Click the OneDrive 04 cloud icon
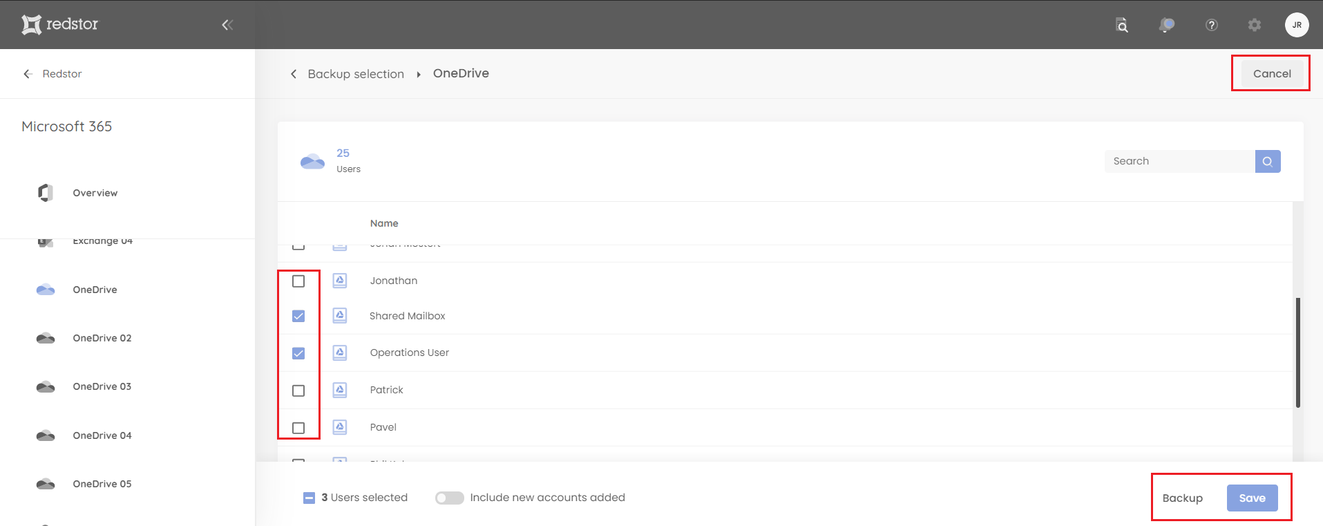The width and height of the screenshot is (1323, 526). (46, 435)
